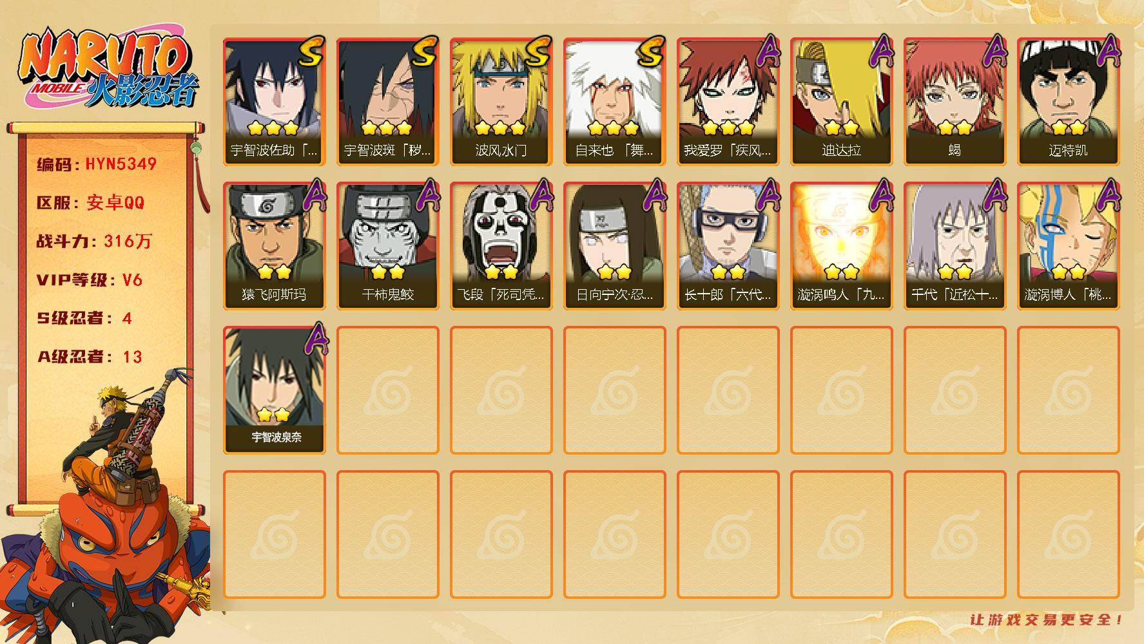Click the account code HYN5349 text

coord(121,164)
